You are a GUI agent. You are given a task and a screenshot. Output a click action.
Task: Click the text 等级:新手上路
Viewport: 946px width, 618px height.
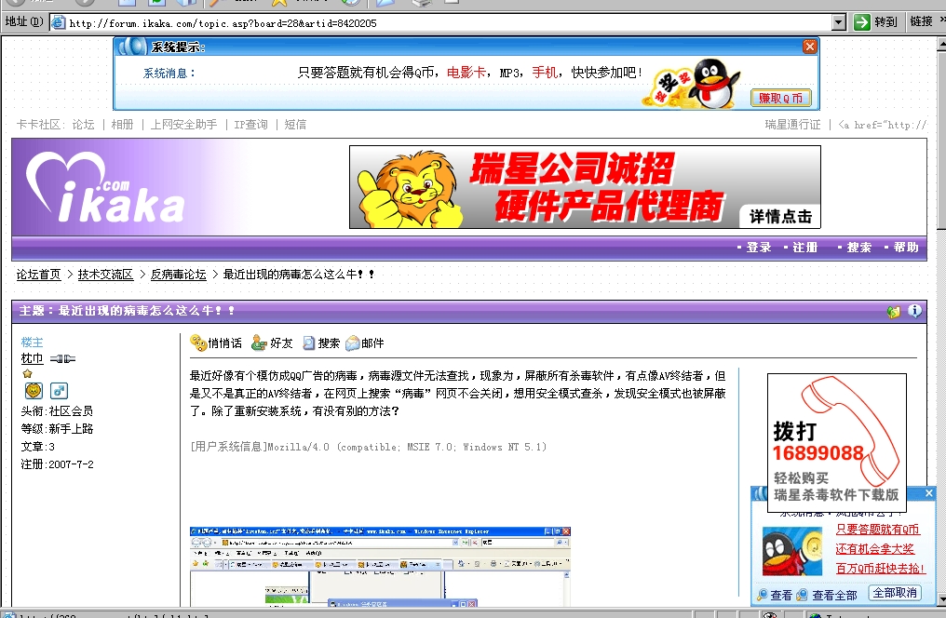(x=57, y=429)
